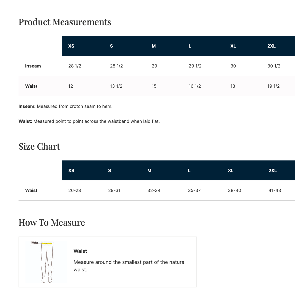Select the 30 1/2 inseam value for 2XL
The height and width of the screenshot is (296, 295).
274,66
